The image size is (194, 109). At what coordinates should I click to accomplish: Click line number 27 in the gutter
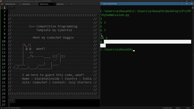pyautogui.click(x=4, y=105)
